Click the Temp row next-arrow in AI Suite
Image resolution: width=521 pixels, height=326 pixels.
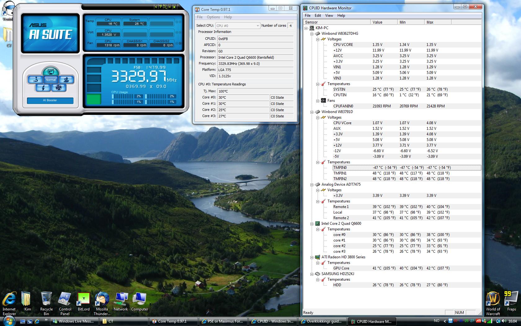click(180, 22)
